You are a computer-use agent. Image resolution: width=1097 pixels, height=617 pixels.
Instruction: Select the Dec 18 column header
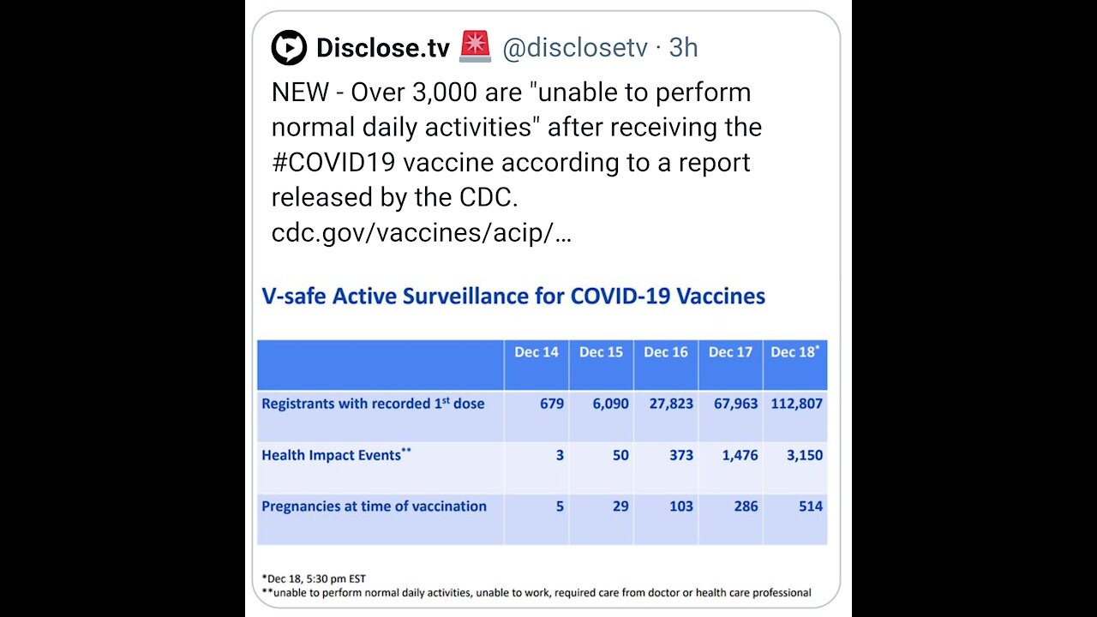pyautogui.click(x=794, y=353)
